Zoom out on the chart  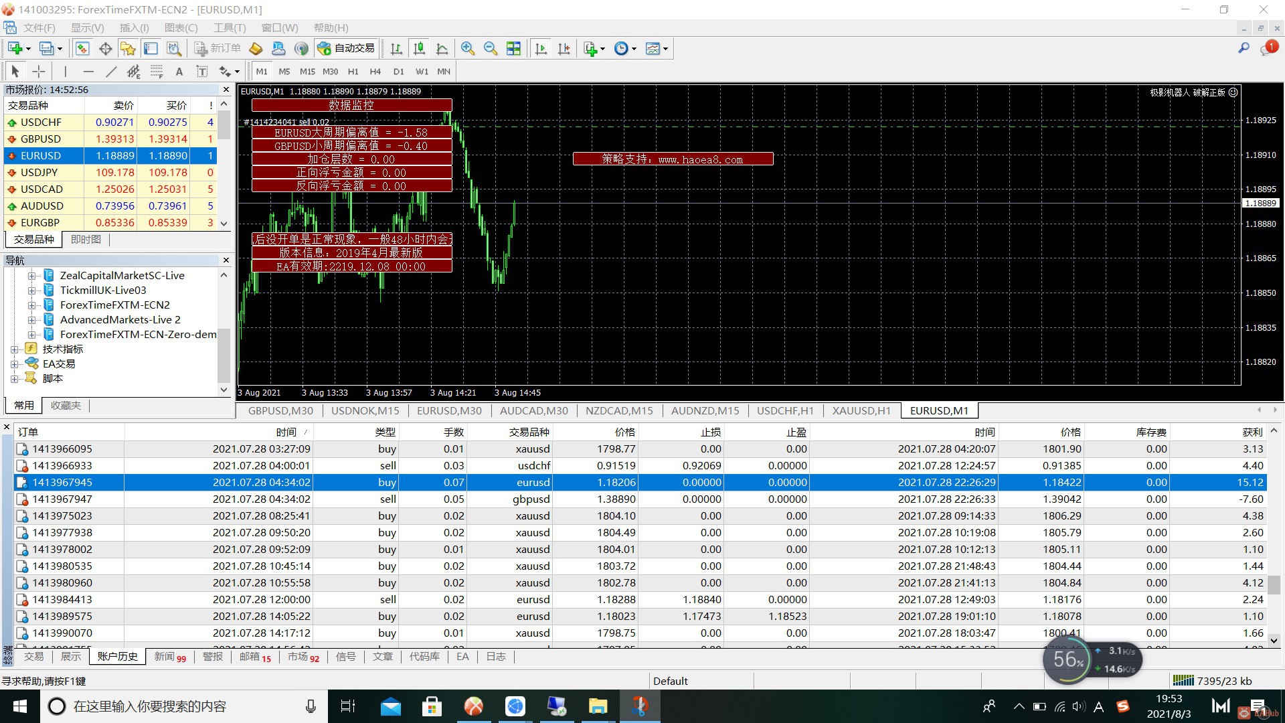pos(491,48)
